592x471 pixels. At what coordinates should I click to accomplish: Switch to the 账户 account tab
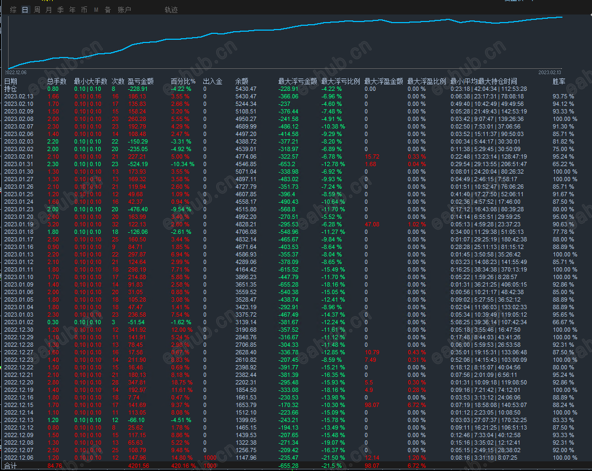coord(124,10)
